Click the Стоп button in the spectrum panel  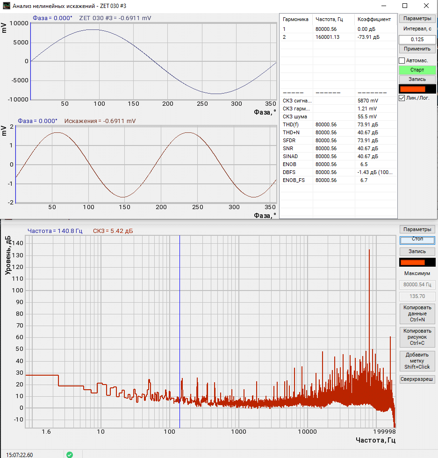point(417,239)
